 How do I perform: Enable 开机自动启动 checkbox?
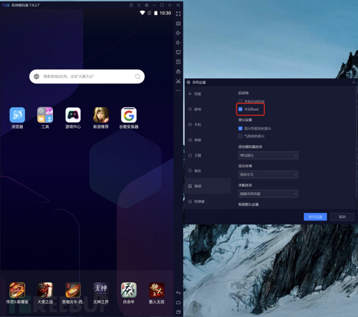pyautogui.click(x=240, y=102)
